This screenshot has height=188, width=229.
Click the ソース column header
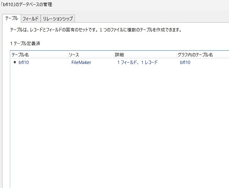click(91, 55)
